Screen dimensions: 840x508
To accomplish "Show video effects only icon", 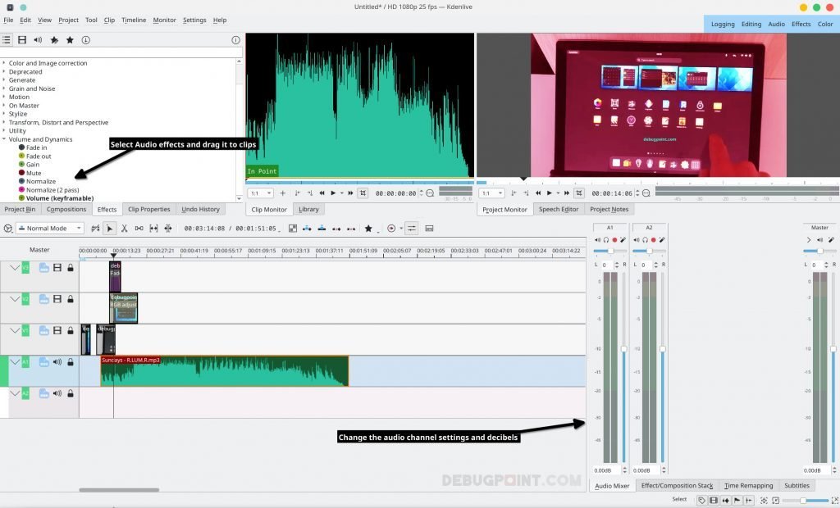I will [x=22, y=39].
